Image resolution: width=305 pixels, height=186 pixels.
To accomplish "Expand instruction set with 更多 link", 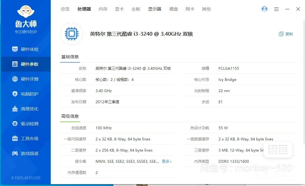I will pyautogui.click(x=167, y=162).
